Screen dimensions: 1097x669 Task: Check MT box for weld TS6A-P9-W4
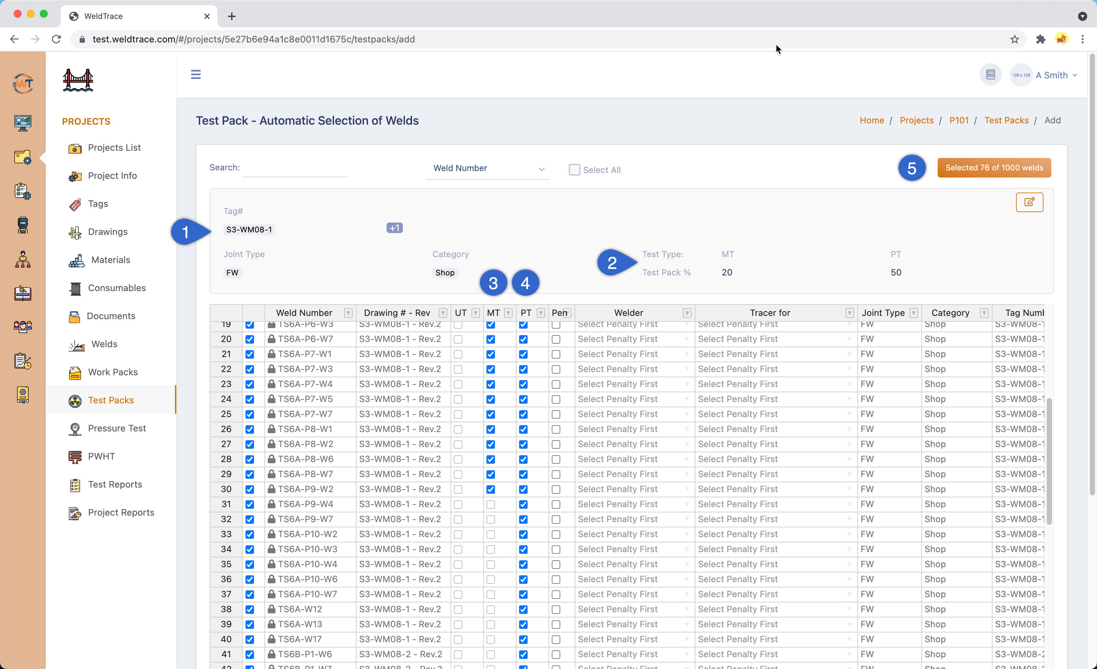click(491, 504)
